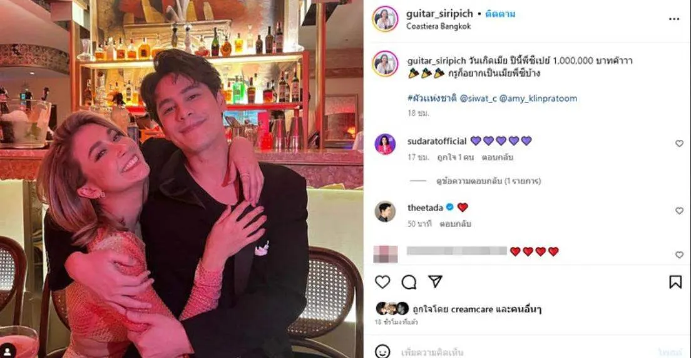Image resolution: width=691 pixels, height=358 pixels.
Task: Open liked by creamcare and others list
Action: click(x=477, y=309)
